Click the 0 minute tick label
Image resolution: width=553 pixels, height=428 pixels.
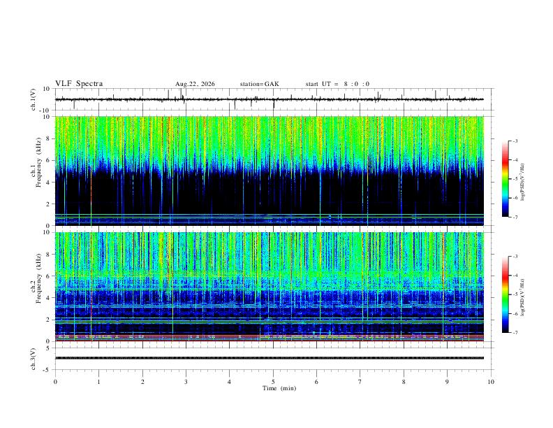coord(55,382)
